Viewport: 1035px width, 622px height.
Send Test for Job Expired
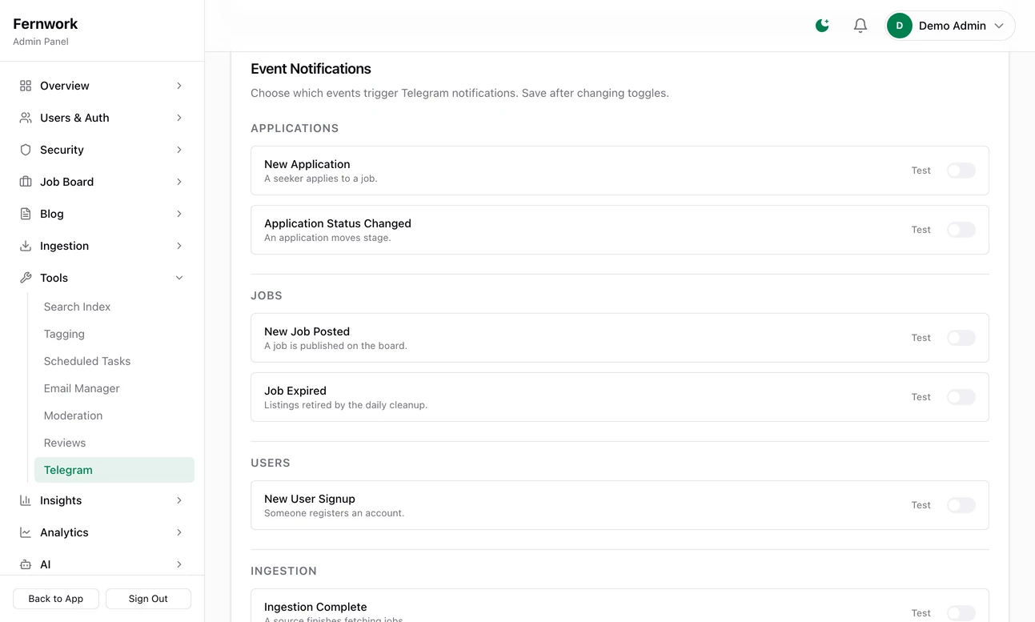(921, 397)
